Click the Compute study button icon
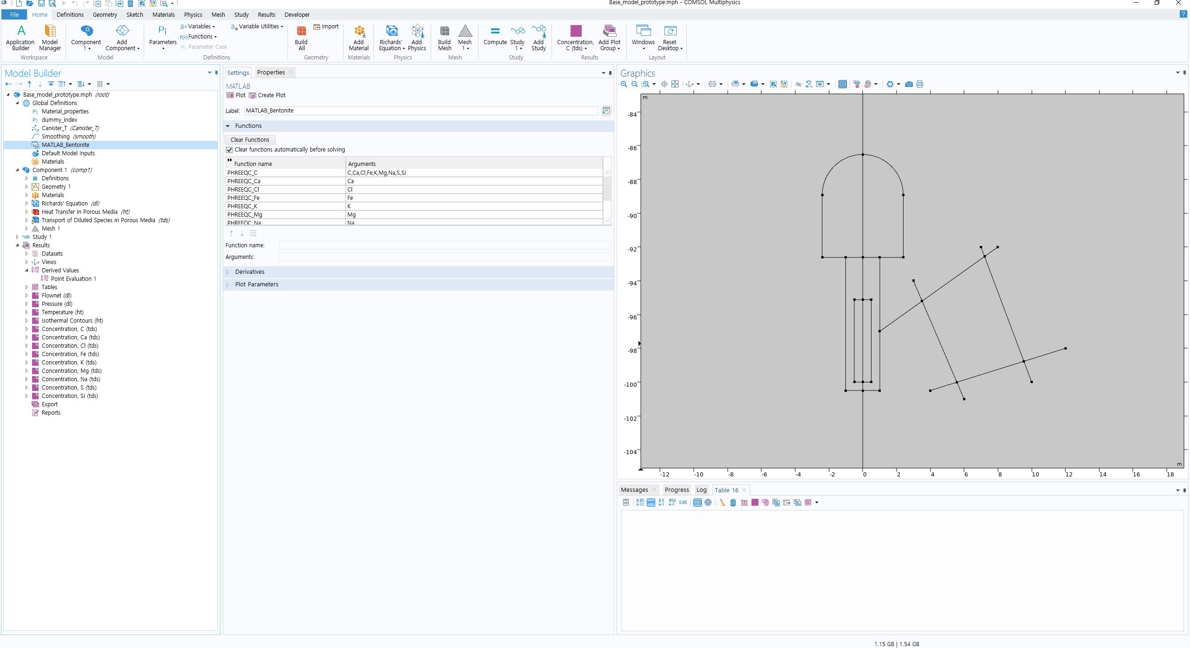The image size is (1190, 648). 495,32
